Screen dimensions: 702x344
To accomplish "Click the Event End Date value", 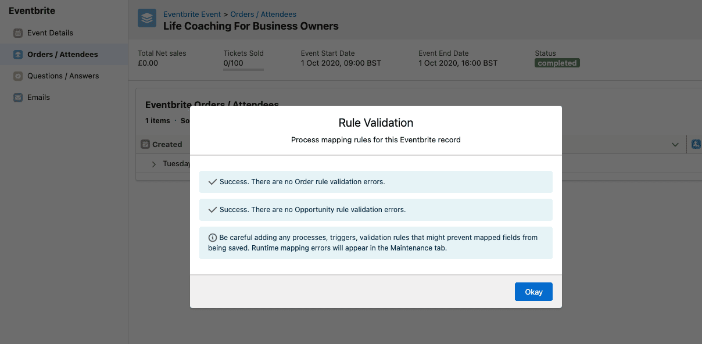I will [x=458, y=63].
